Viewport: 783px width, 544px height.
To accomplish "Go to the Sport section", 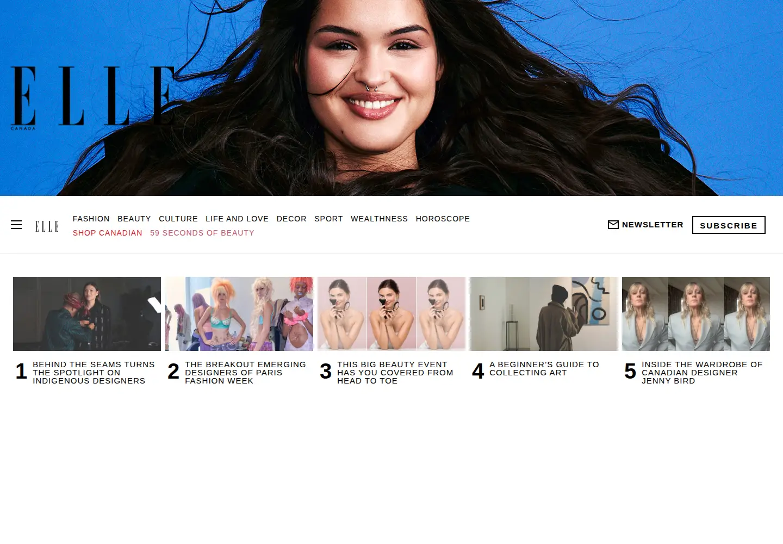I will click(328, 219).
